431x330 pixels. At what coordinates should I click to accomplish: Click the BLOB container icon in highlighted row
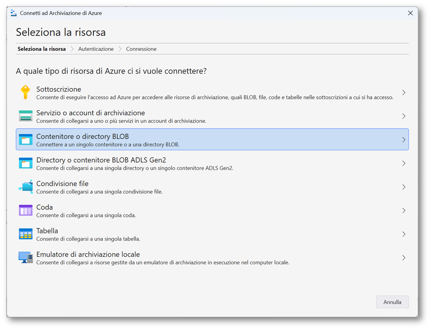(x=25, y=140)
